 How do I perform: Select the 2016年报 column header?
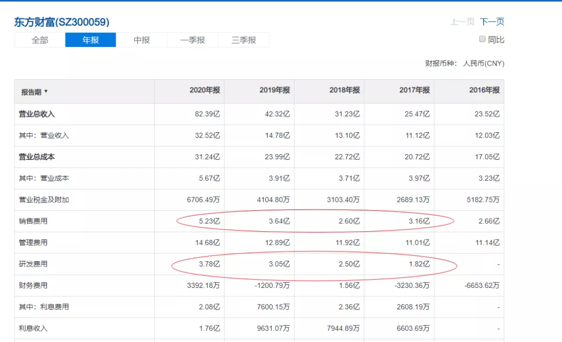(484, 90)
